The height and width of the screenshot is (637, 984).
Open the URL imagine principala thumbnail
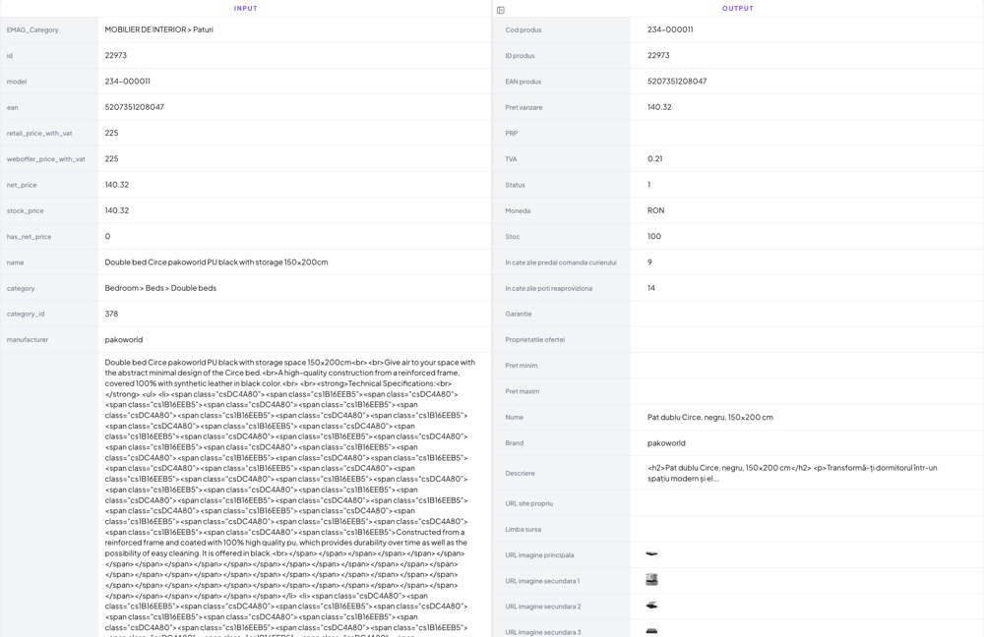[651, 554]
